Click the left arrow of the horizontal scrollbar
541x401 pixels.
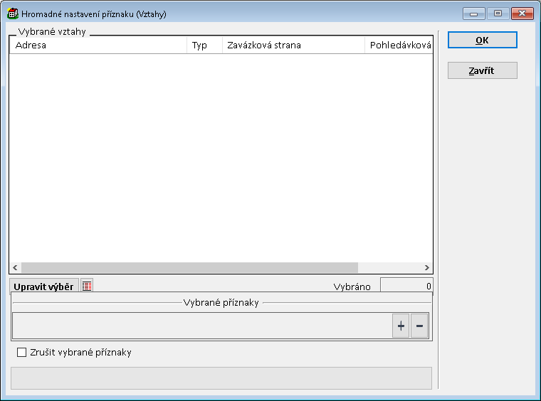point(15,268)
